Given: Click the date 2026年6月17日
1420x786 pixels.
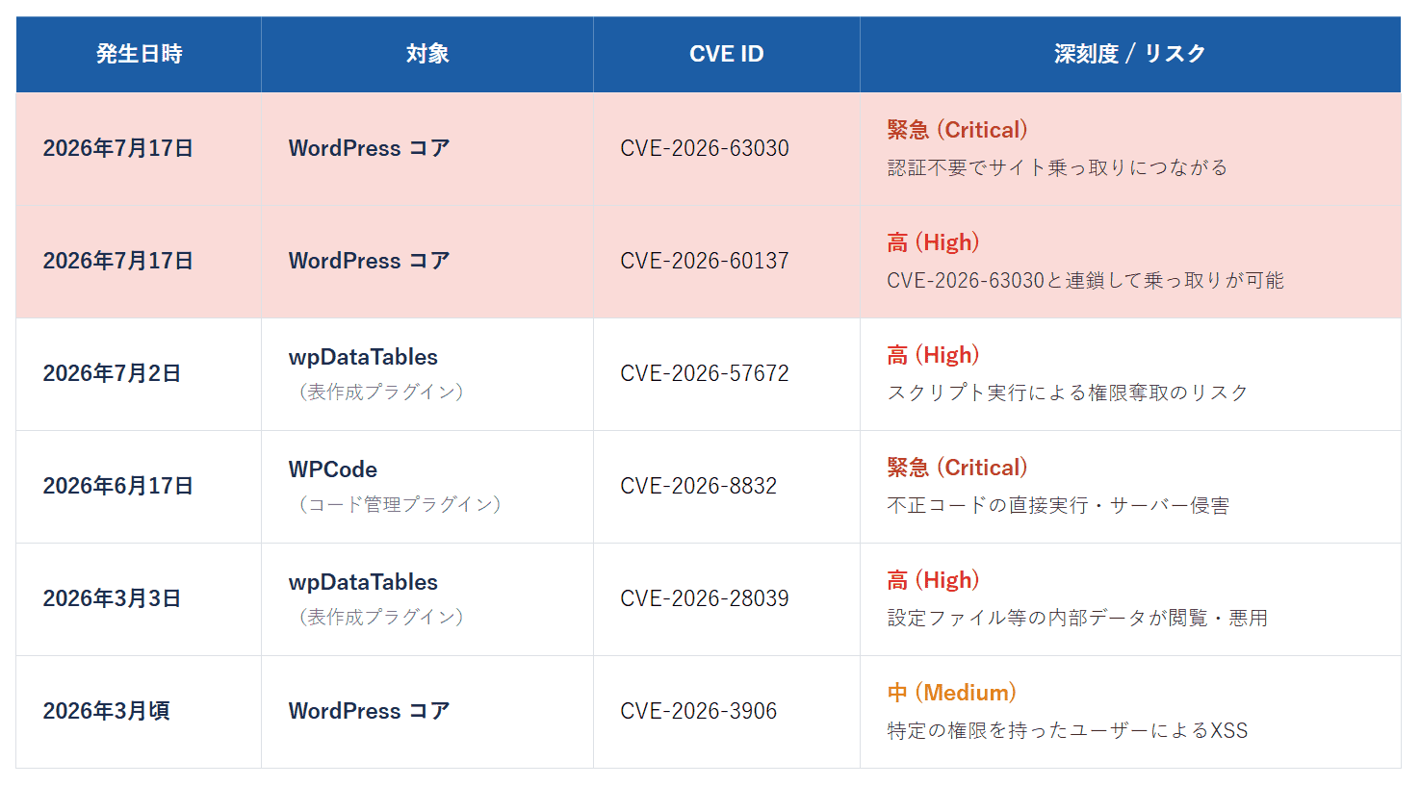Looking at the screenshot, I should tap(118, 486).
